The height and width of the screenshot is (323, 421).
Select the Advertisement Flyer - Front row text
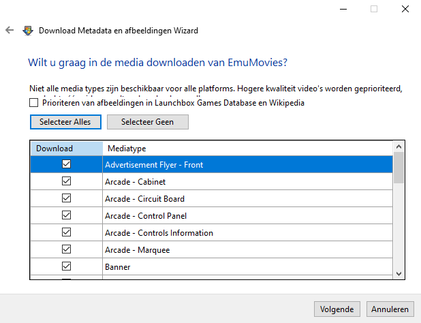click(154, 165)
